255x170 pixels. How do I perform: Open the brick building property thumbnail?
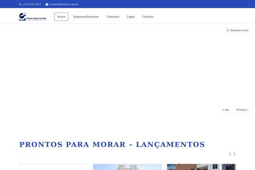coord(201,167)
